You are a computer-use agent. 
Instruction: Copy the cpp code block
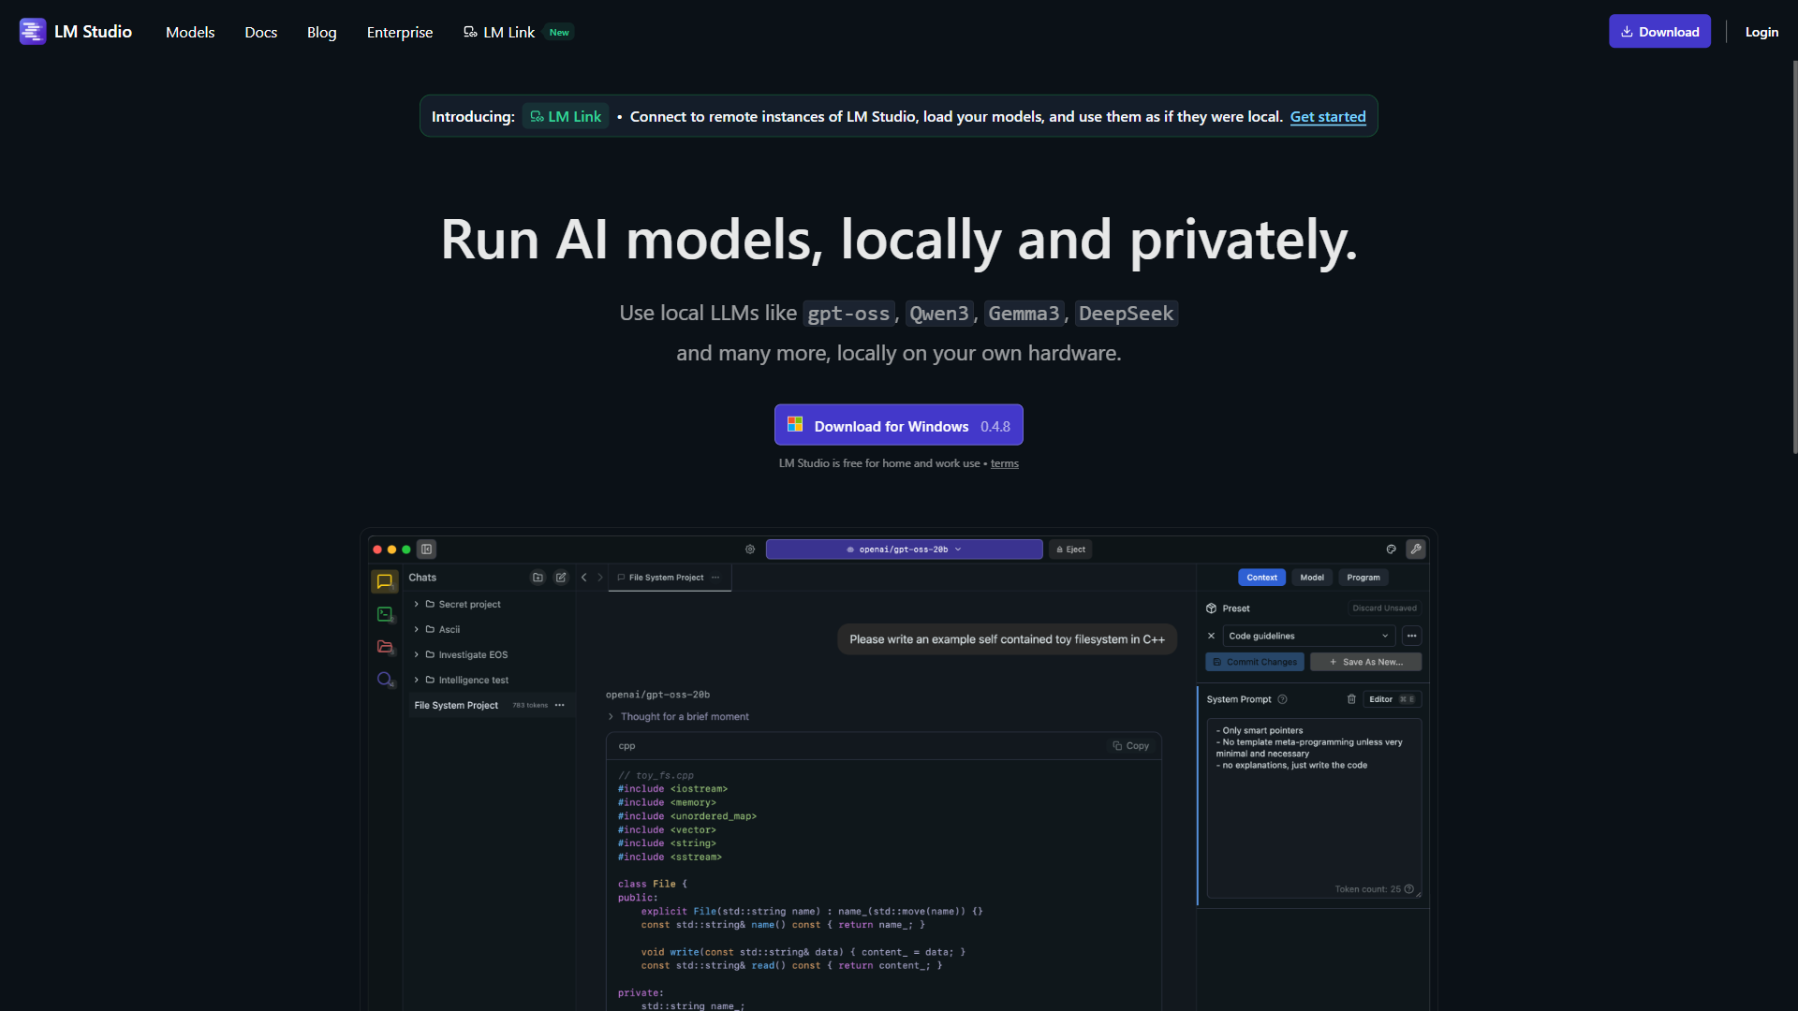1130,746
